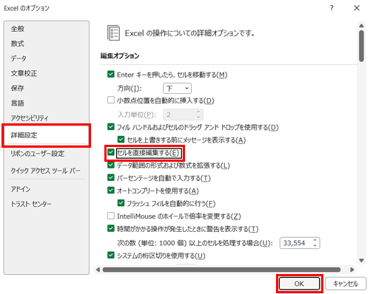The height and width of the screenshot is (294, 370).
Task: Increase the 33,554 cell count spinner
Action: pyautogui.click(x=315, y=241)
